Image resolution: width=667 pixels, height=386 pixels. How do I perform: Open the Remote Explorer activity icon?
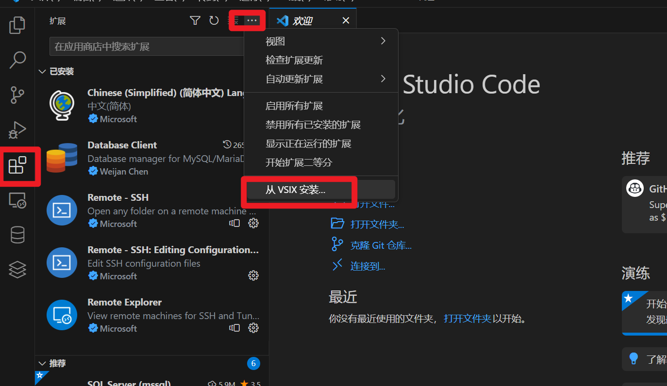pos(17,200)
